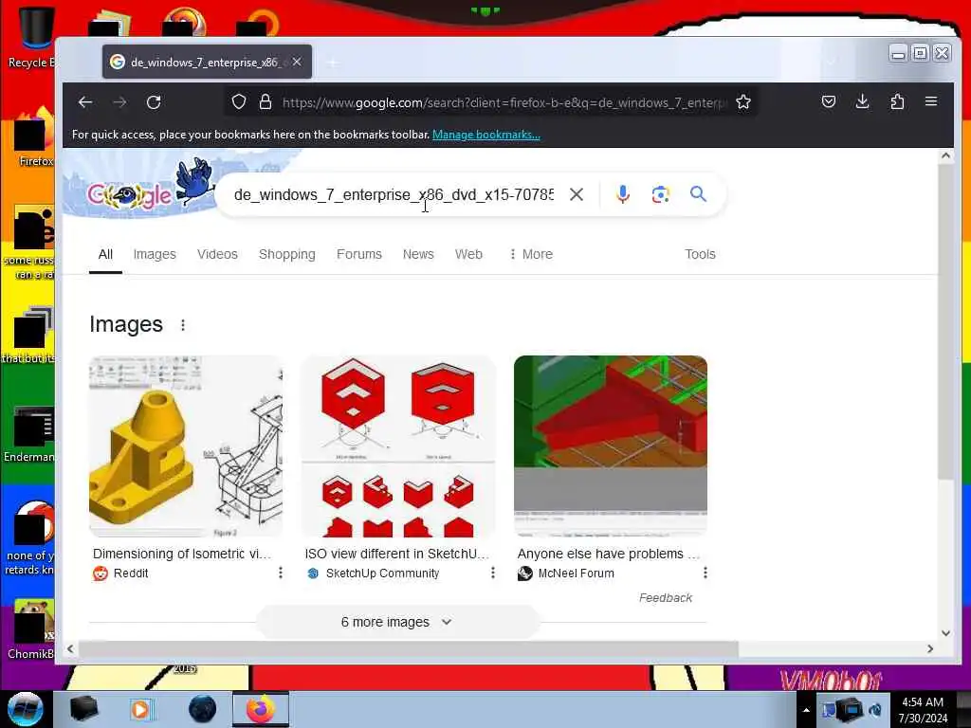This screenshot has height=728, width=971.
Task: Click the vertical page scrollbar thumb
Action: [945, 322]
